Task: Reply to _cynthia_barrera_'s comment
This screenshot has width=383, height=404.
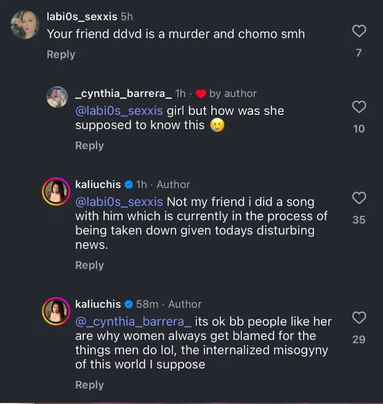Action: click(x=89, y=146)
